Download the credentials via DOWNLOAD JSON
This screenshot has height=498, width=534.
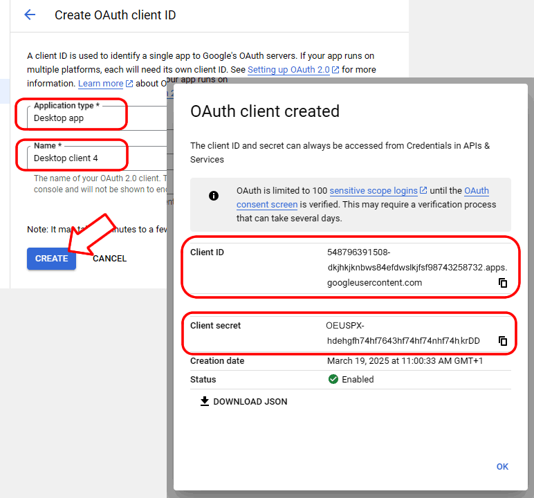(244, 402)
